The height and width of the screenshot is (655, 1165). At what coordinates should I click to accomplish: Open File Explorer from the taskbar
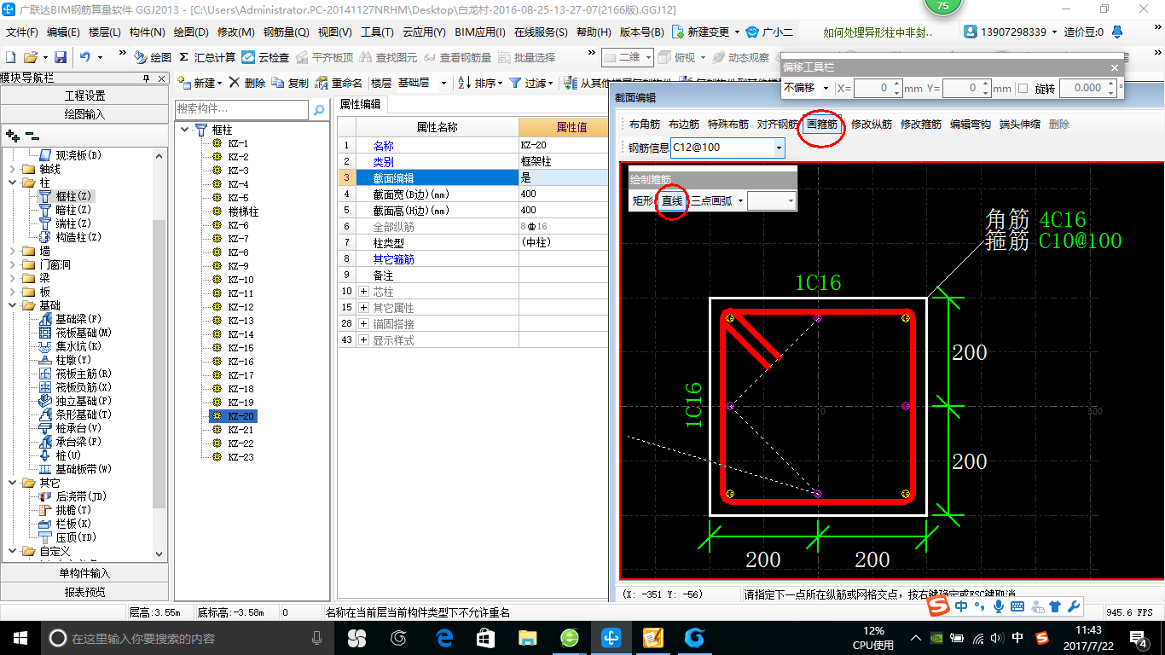pyautogui.click(x=528, y=637)
